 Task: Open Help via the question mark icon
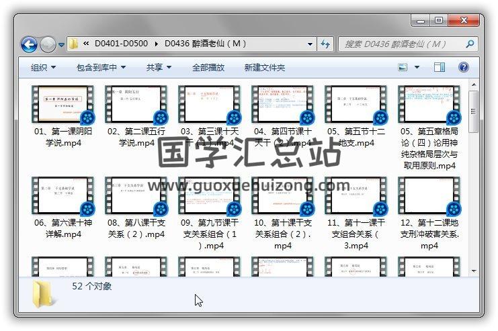(463, 67)
